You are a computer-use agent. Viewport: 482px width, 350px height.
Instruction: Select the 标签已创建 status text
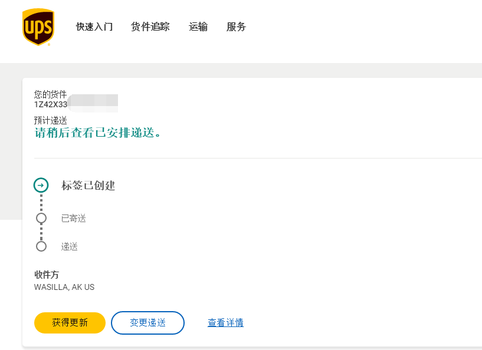(88, 186)
